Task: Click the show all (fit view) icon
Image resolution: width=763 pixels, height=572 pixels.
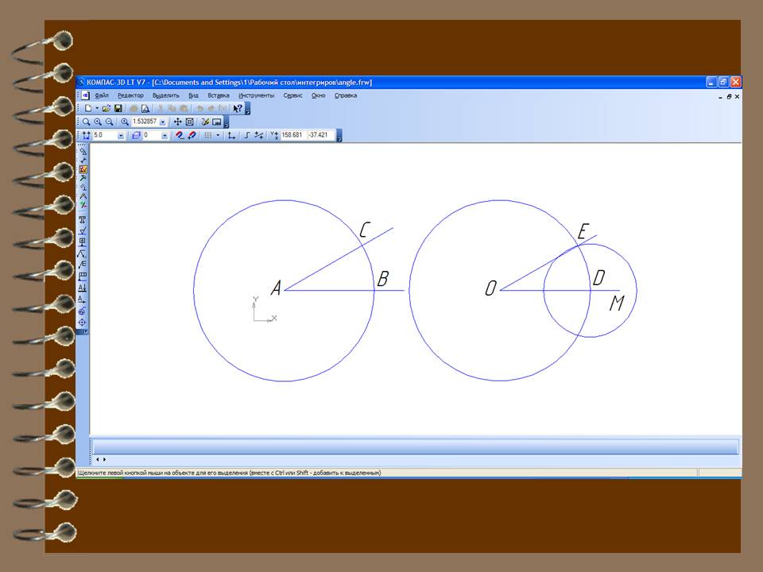Action: point(189,122)
